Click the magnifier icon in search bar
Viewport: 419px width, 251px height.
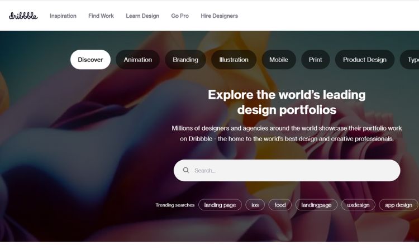click(x=186, y=170)
